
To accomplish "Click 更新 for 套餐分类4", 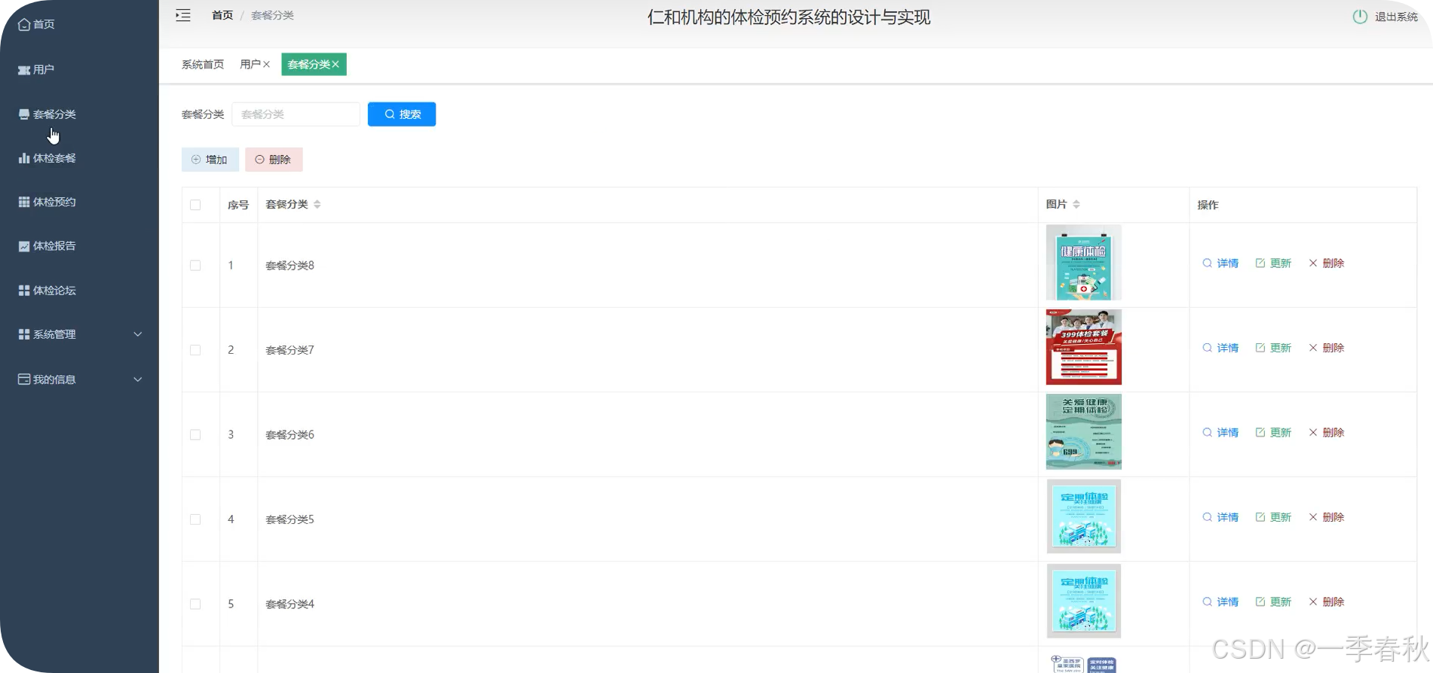I will coord(1273,602).
